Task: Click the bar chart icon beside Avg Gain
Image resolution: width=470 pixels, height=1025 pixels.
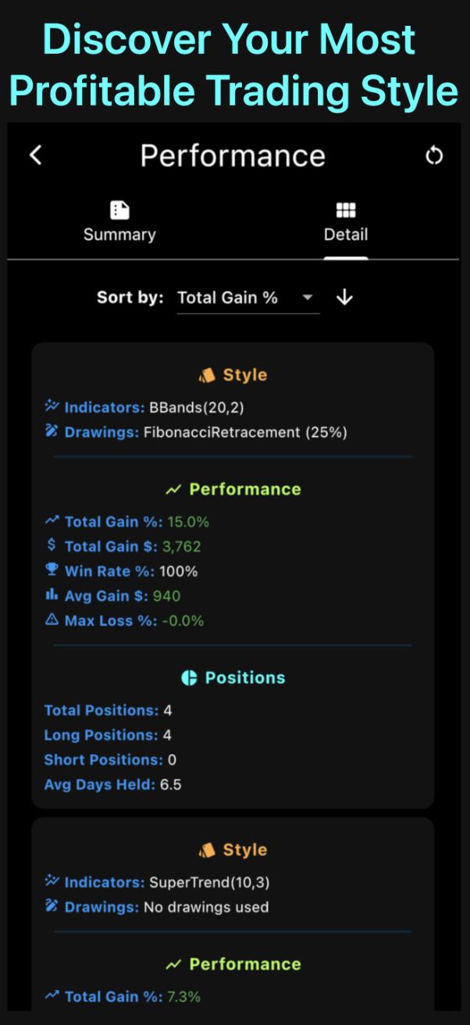Action: pyautogui.click(x=51, y=595)
